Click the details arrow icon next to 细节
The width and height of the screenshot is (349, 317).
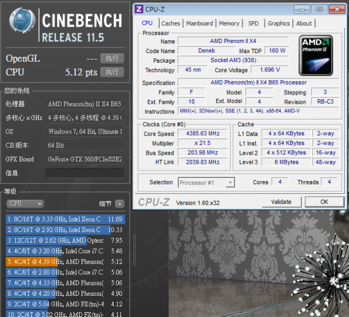tap(120, 204)
